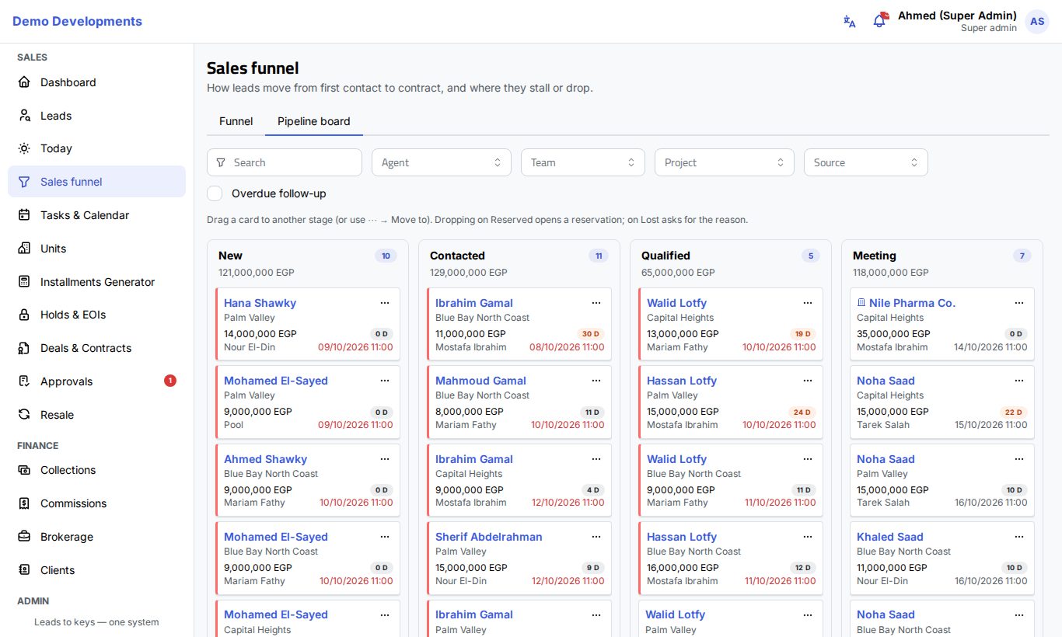Screen dimensions: 1062x637
Task: Click Ahmed (Super Admin) user name
Action: (957, 16)
